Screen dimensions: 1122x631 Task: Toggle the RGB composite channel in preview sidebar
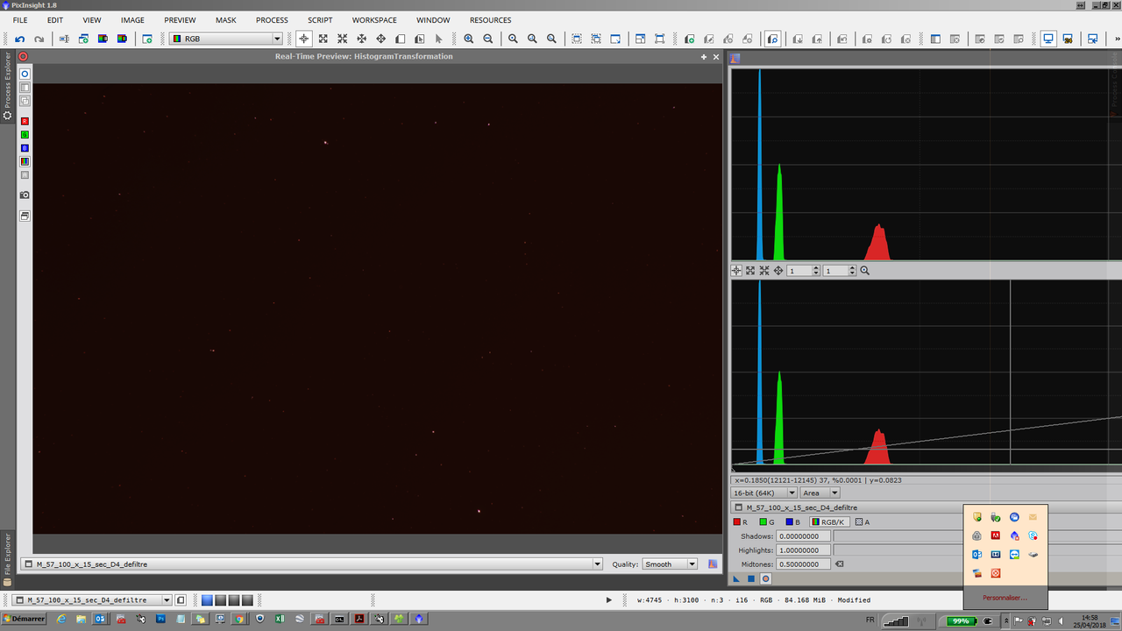coord(25,161)
